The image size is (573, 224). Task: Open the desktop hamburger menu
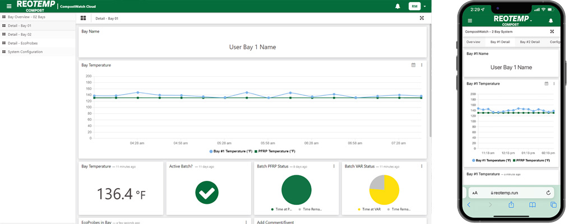click(9, 6)
